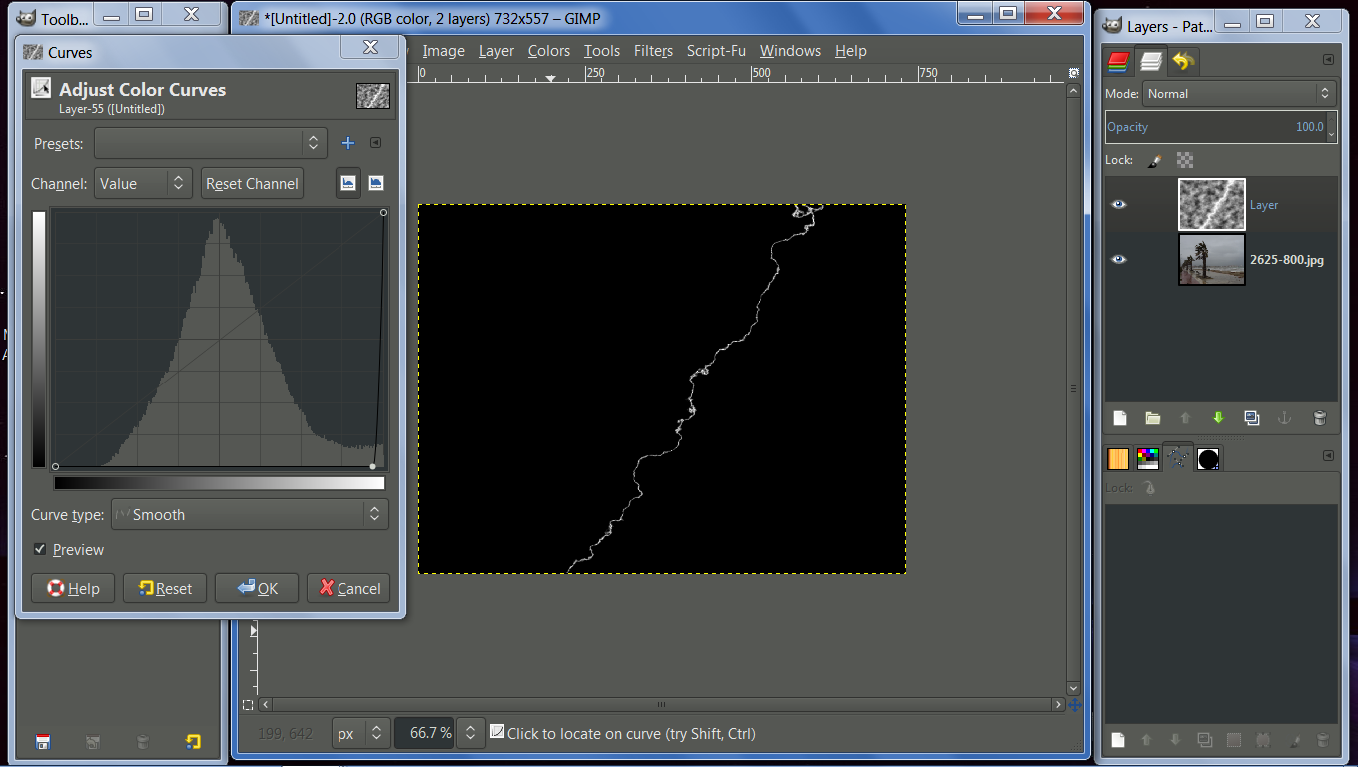Open the Presets dropdown in Curves
The image size is (1358, 767).
pos(211,143)
